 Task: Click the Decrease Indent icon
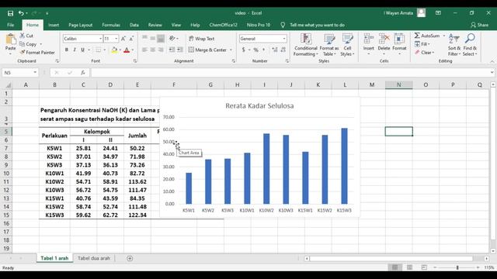pos(172,50)
